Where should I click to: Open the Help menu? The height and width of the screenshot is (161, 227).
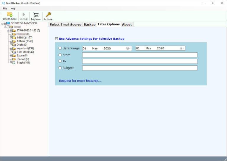pos(13,9)
